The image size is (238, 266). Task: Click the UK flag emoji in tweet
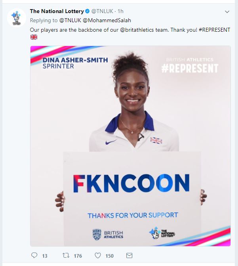pos(34,37)
